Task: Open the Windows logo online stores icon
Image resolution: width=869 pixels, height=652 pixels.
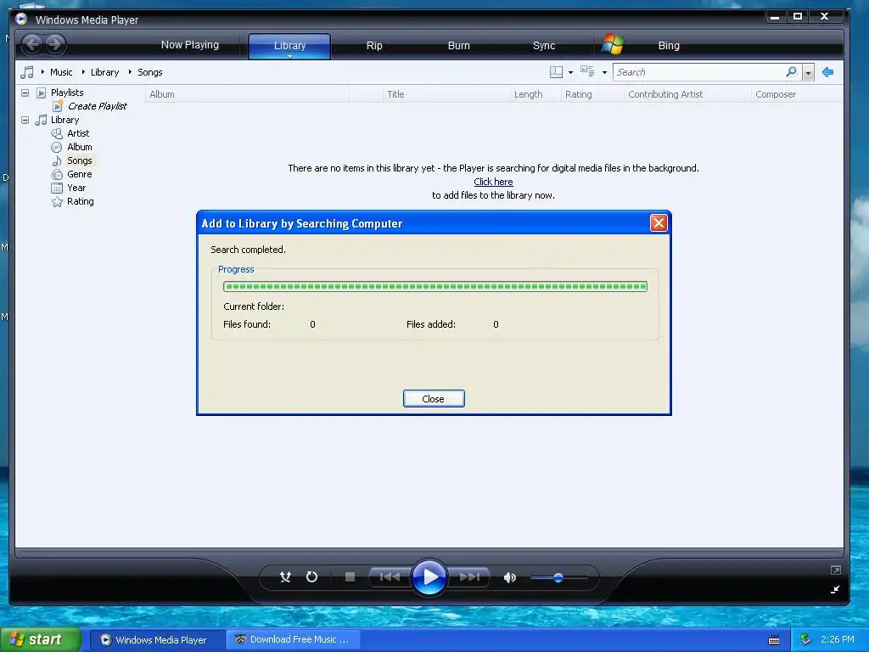Action: pyautogui.click(x=613, y=44)
